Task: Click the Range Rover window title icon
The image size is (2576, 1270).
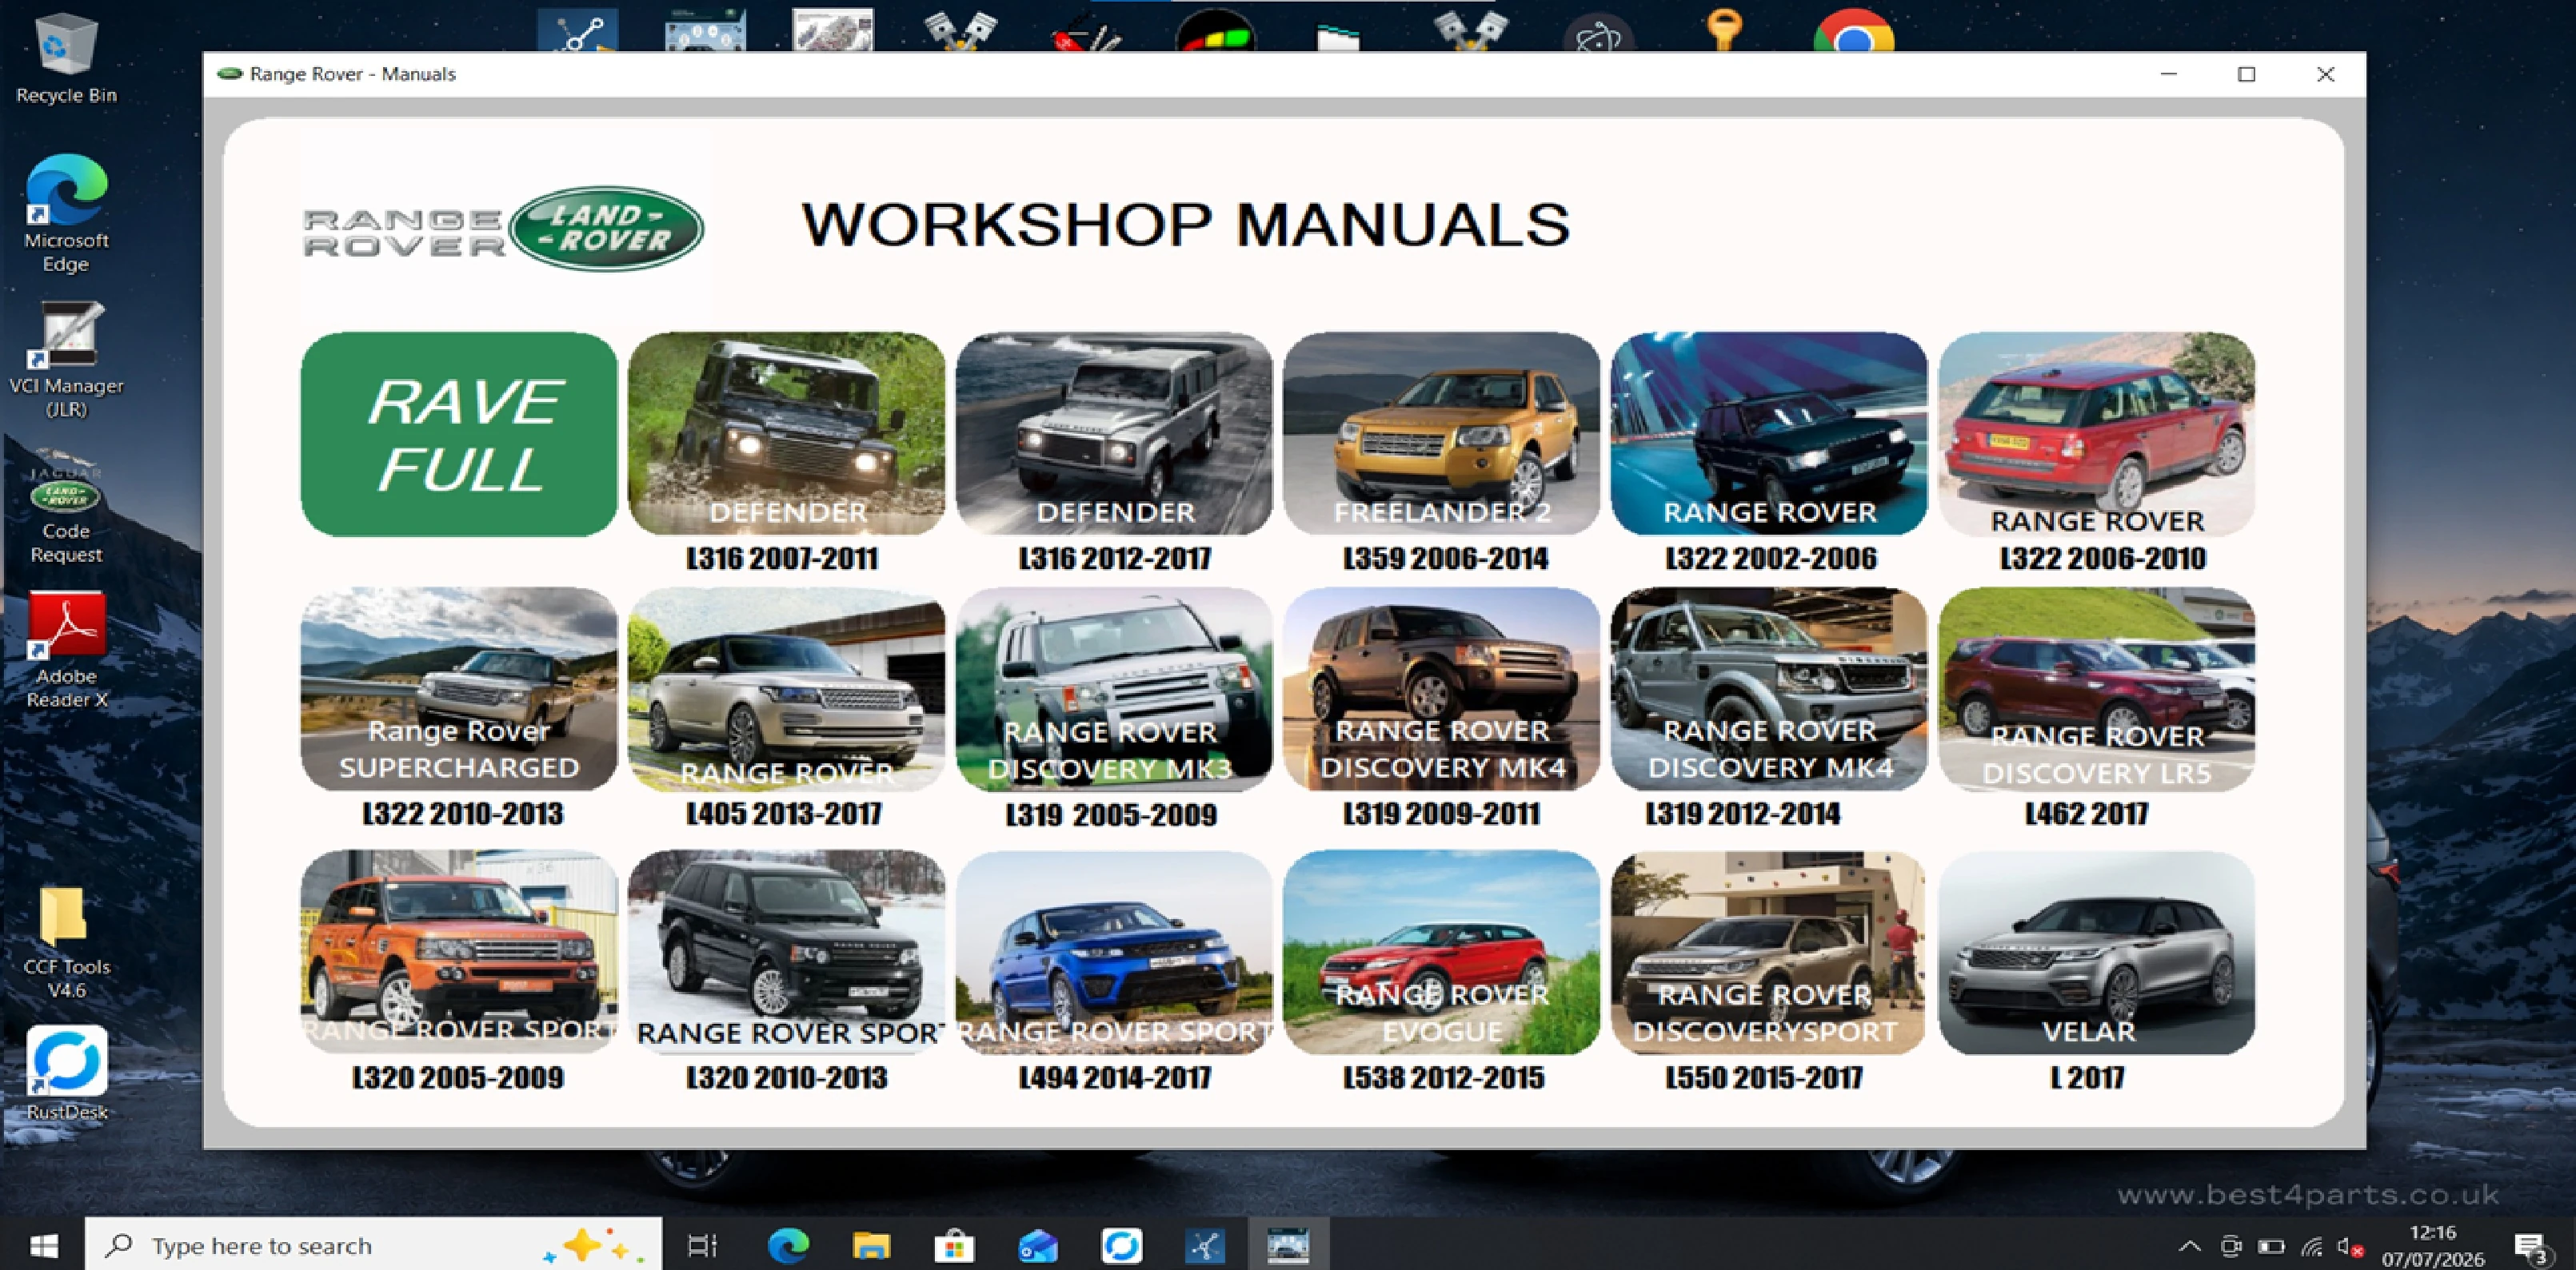Action: pos(230,74)
